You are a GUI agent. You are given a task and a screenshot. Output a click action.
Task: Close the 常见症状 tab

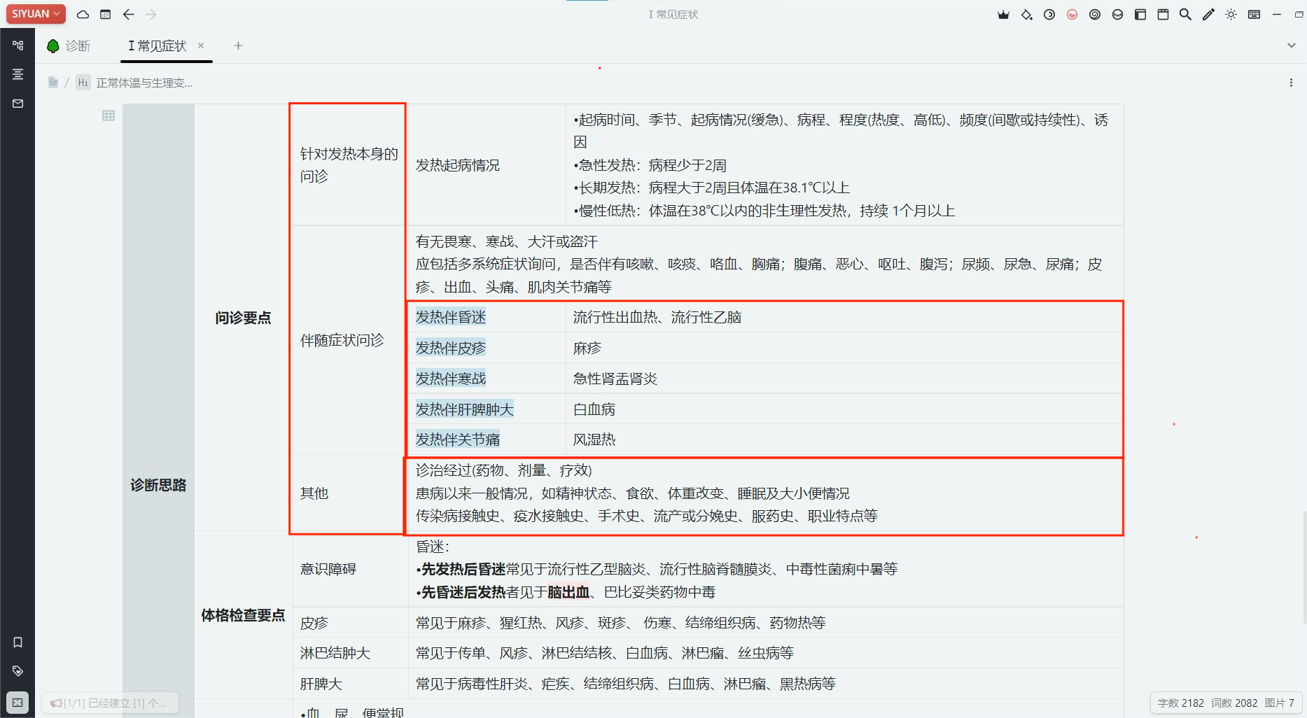pos(201,45)
